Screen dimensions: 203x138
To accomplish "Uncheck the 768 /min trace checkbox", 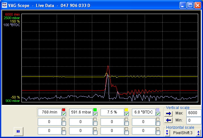I will (x=64, y=114).
